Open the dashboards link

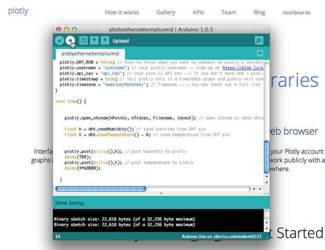coord(297,13)
